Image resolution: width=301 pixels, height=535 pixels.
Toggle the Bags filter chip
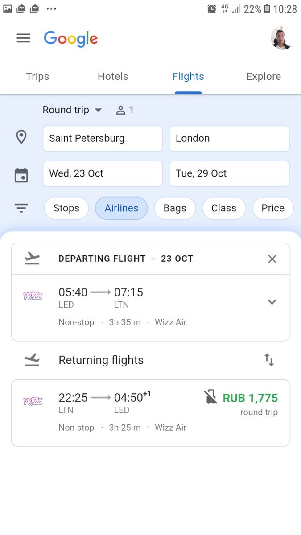(175, 208)
